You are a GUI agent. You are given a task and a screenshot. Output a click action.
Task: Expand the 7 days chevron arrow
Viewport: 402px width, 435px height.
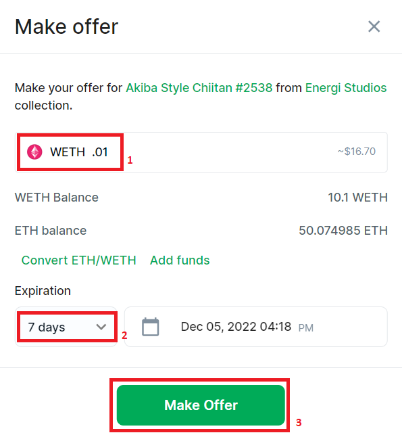(x=101, y=327)
